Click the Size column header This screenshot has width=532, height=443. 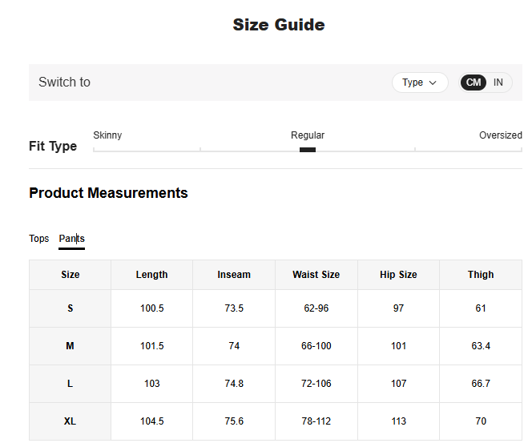71,275
